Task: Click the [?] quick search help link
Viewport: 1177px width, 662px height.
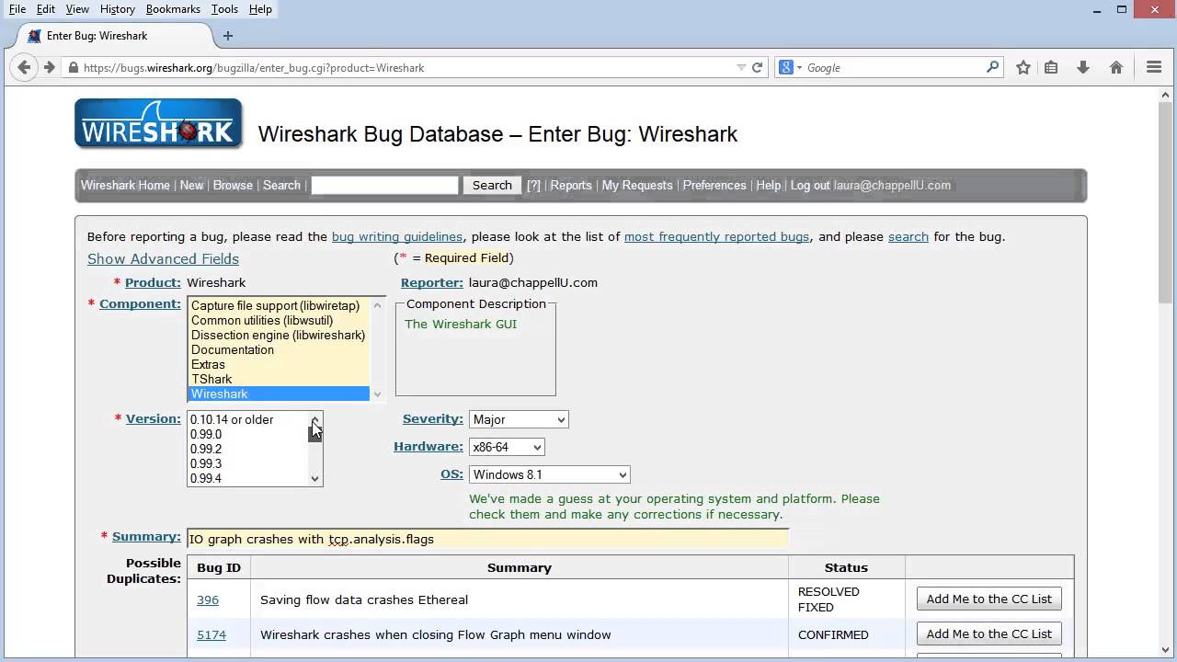Action: [x=533, y=185]
